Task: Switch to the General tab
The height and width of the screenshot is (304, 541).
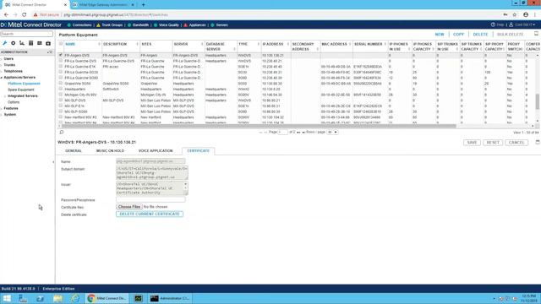Action: click(x=74, y=151)
